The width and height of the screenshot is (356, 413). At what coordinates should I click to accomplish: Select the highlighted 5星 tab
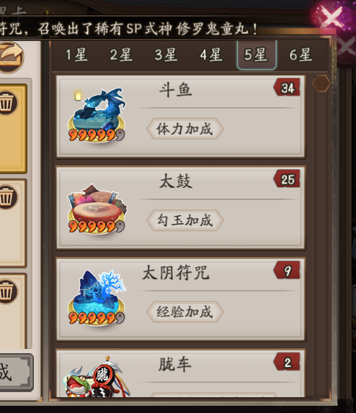(257, 55)
